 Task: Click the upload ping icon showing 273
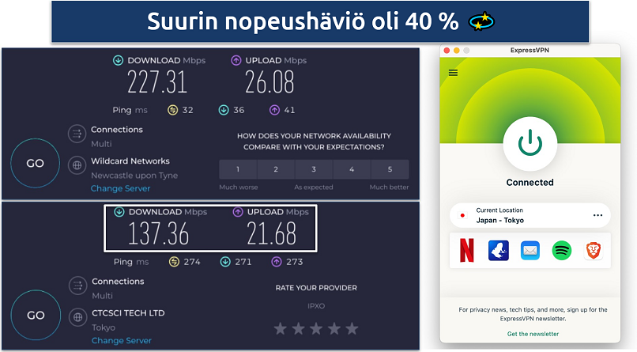tap(277, 262)
